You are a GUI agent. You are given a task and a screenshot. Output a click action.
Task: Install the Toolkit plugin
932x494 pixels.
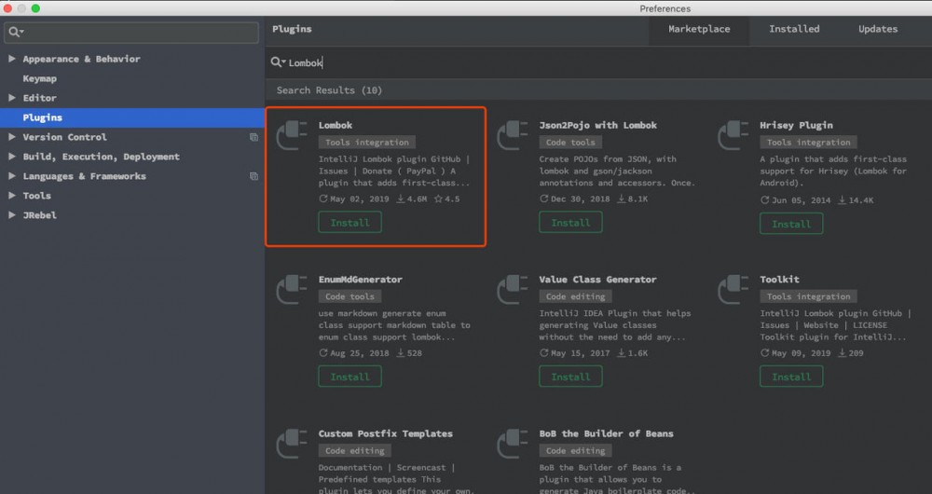[791, 377]
